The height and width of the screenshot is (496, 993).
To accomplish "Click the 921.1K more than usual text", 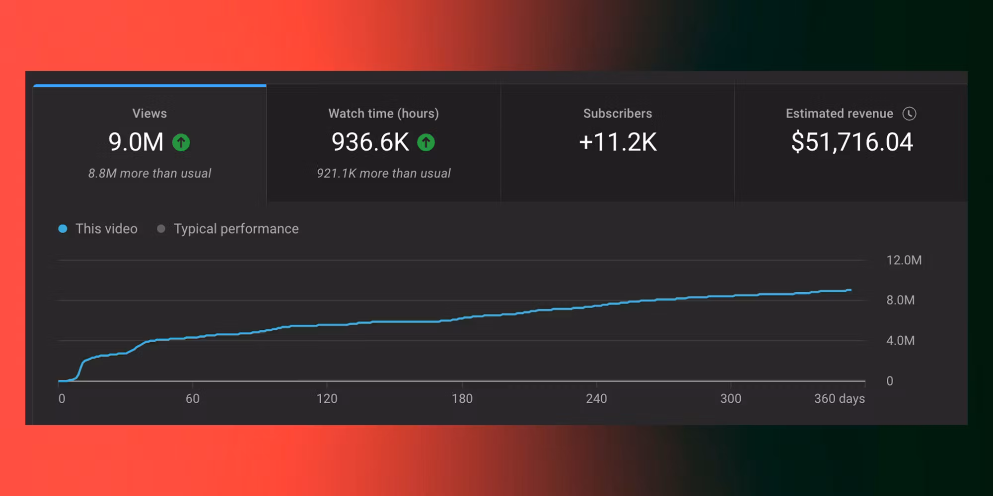I will coord(383,173).
